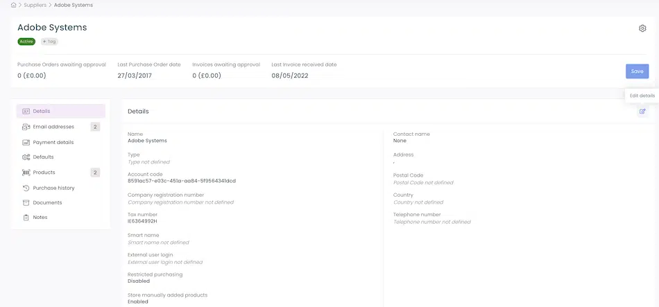
Task: Click Restricted purchasing value Disabled
Action: (x=139, y=281)
